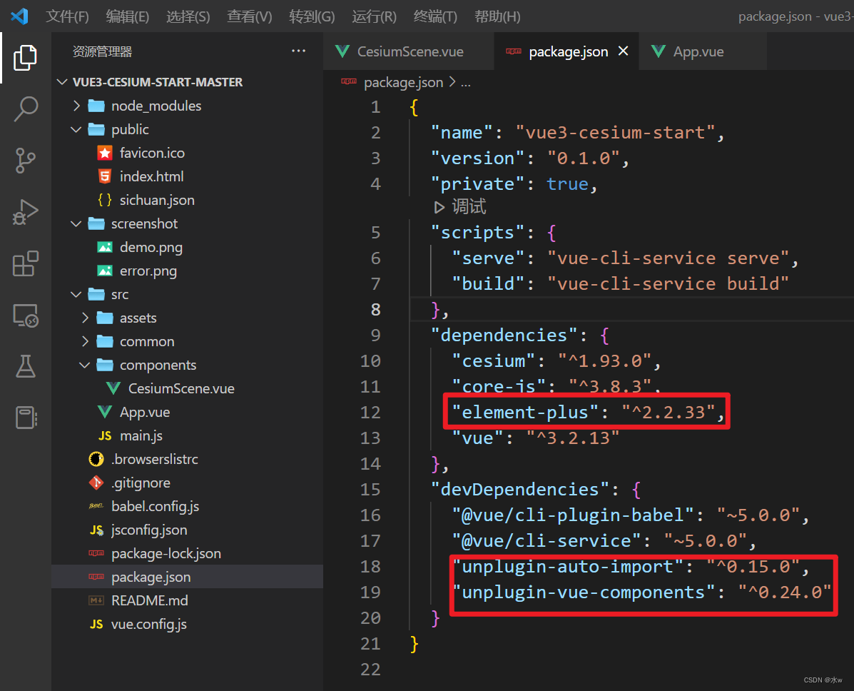854x691 pixels.
Task: Click the 资源管理器 panel title
Action: pos(103,52)
